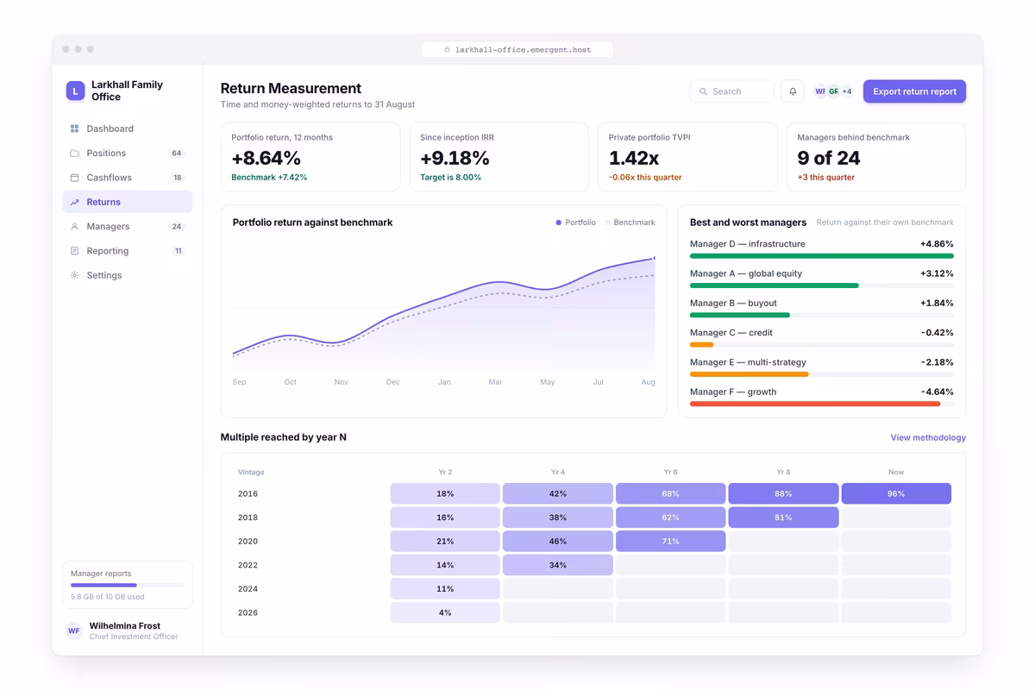
Task: Click Manager reports storage bar
Action: click(128, 585)
